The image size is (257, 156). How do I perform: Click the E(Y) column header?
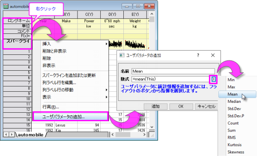135,15
